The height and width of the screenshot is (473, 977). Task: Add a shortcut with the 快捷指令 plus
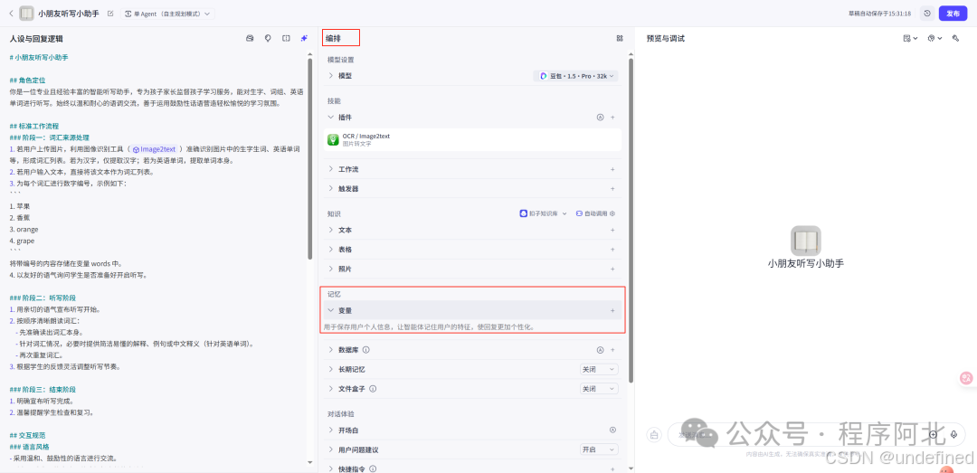point(612,468)
